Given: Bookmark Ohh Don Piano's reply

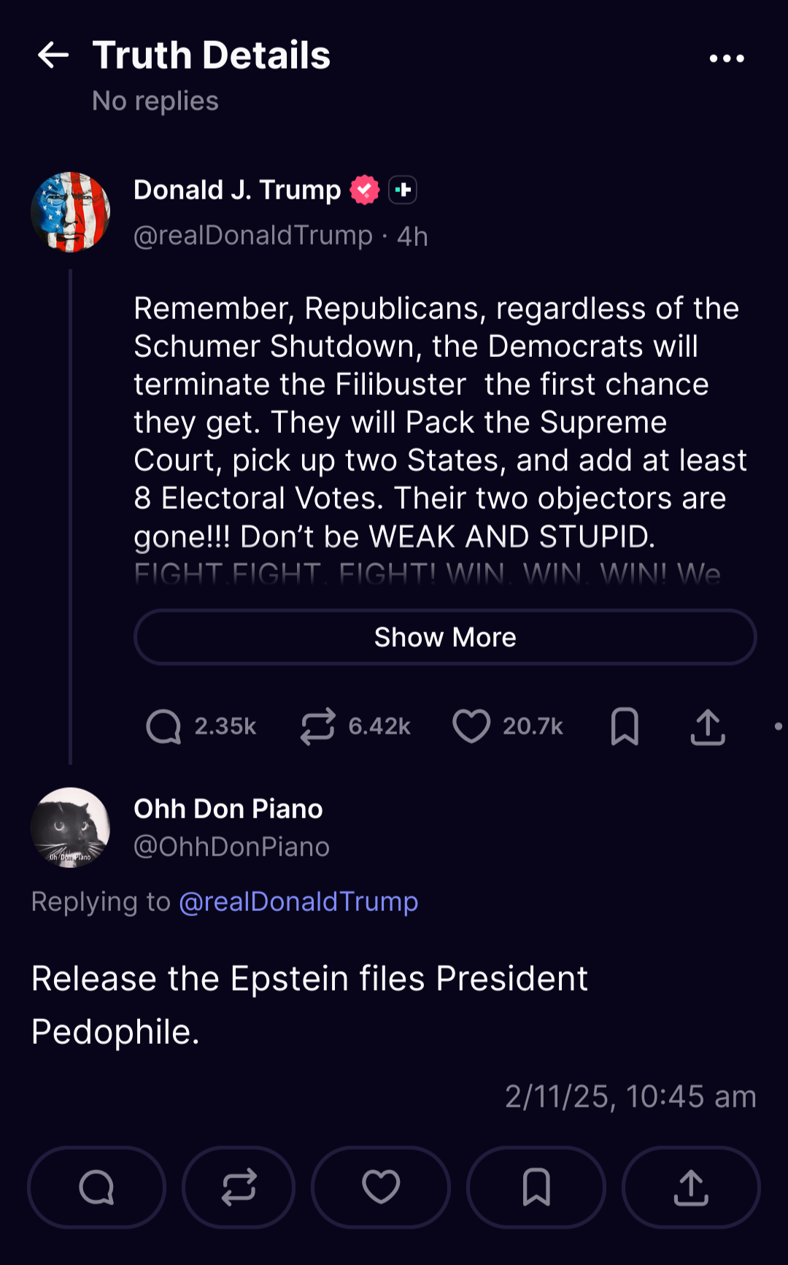Looking at the screenshot, I should (x=536, y=1187).
